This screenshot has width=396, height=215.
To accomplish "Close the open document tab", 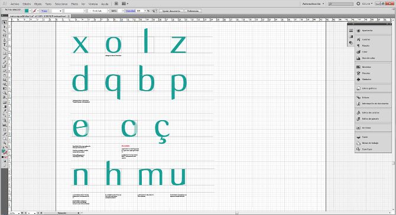I will pyautogui.click(x=69, y=16).
